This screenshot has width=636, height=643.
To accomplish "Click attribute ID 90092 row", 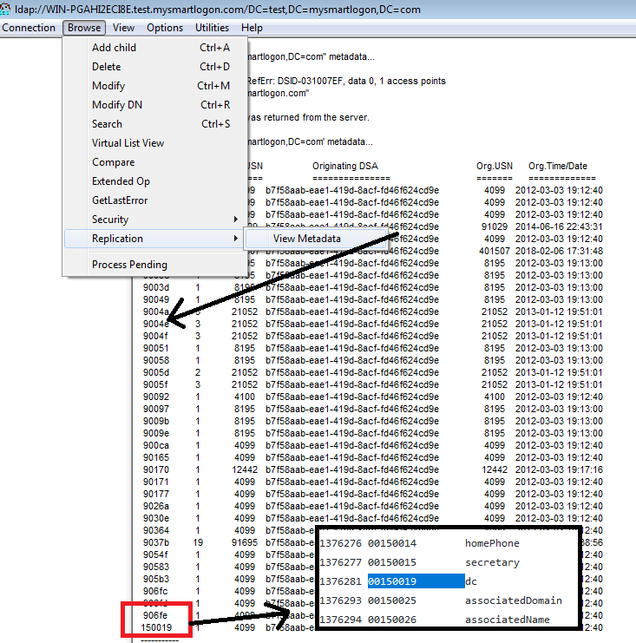I will tap(156, 397).
